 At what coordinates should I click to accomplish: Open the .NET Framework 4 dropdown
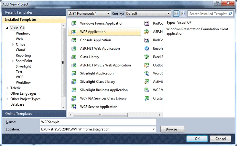click(89, 14)
